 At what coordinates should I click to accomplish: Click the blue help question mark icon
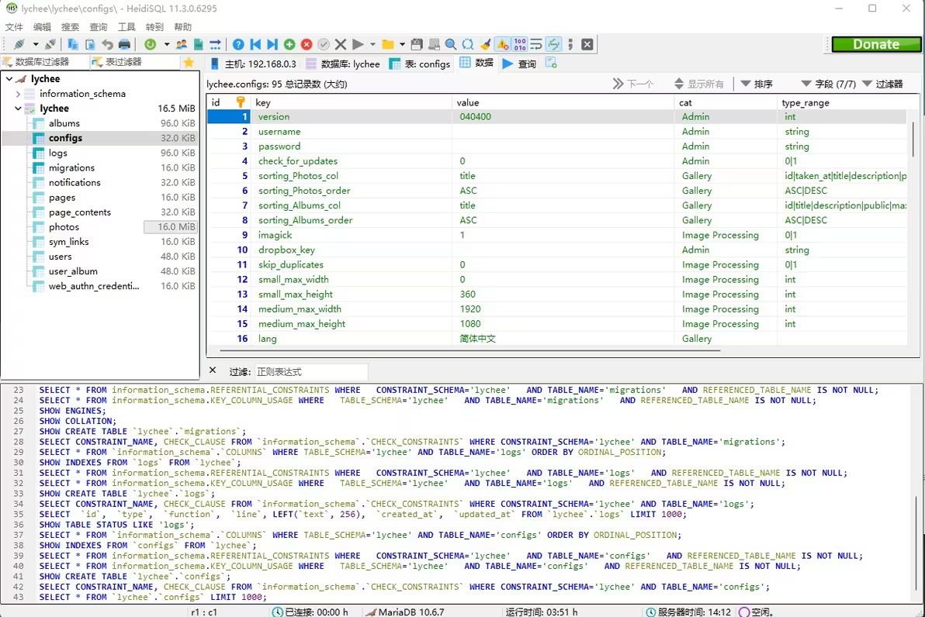click(238, 44)
